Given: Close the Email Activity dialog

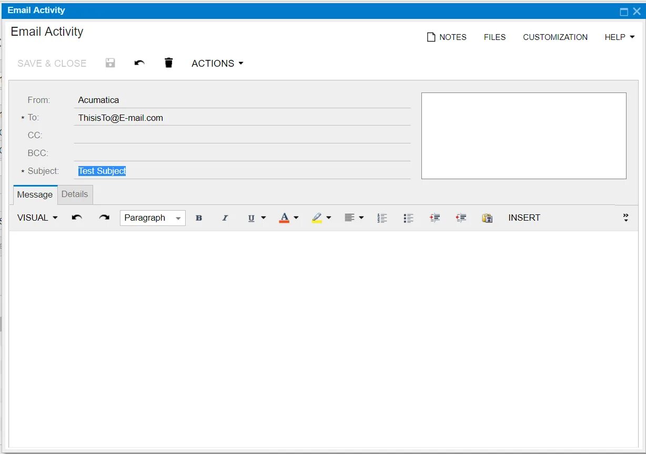Looking at the screenshot, I should coord(637,12).
